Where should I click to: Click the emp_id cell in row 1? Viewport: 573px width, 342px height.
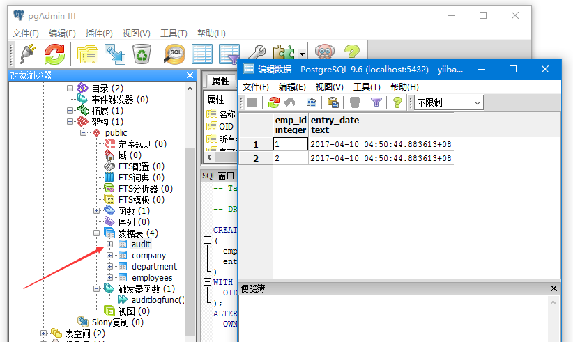[x=291, y=144]
